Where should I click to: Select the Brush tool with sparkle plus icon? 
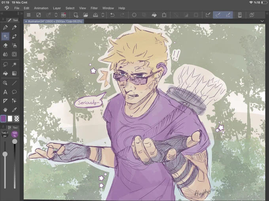[x=5, y=36]
